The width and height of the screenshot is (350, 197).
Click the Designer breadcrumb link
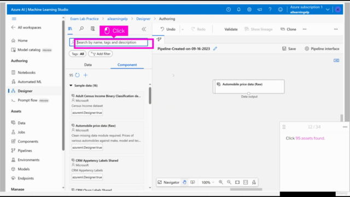coord(143,19)
